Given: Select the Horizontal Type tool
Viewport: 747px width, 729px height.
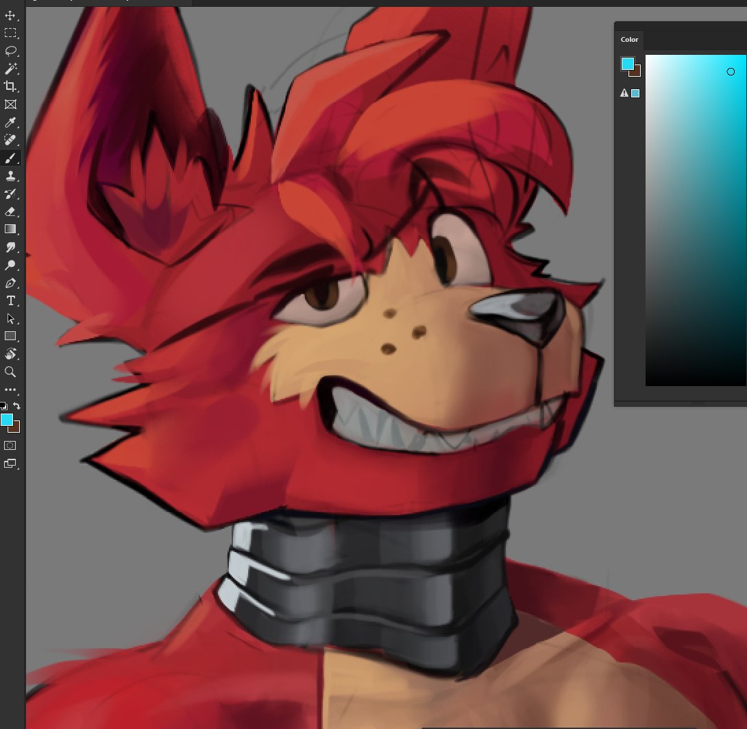Looking at the screenshot, I should [x=10, y=300].
